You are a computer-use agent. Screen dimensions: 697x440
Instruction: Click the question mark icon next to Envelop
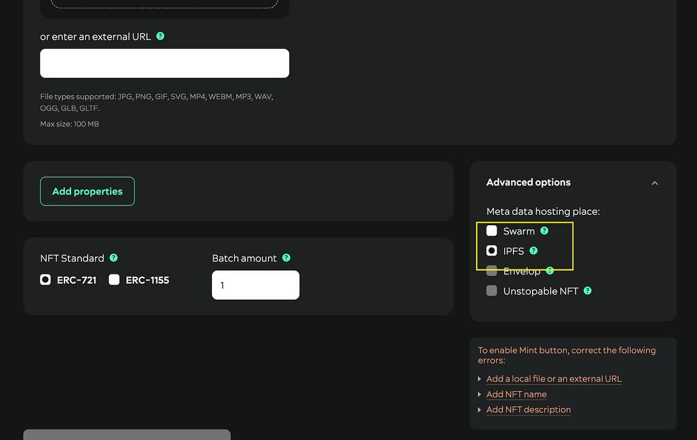coord(549,271)
